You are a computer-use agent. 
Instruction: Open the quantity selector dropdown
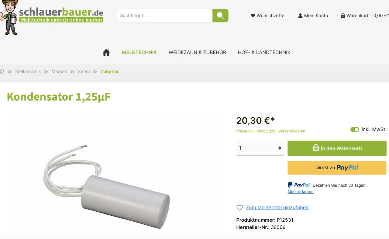[x=260, y=148]
